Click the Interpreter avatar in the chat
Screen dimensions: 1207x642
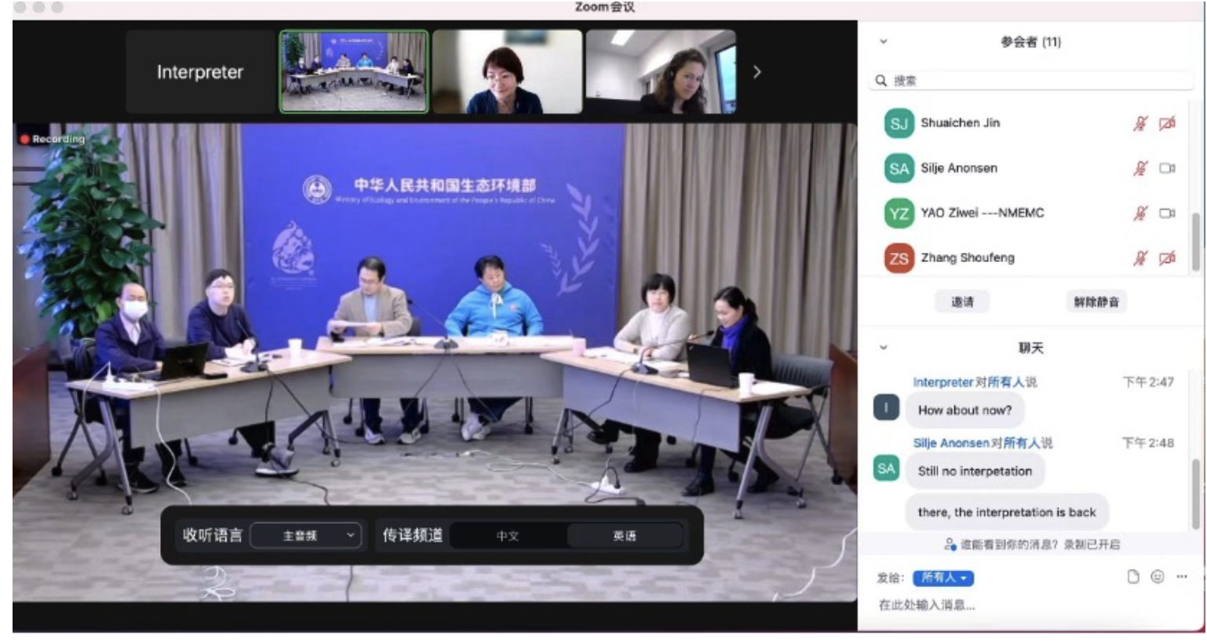click(886, 407)
